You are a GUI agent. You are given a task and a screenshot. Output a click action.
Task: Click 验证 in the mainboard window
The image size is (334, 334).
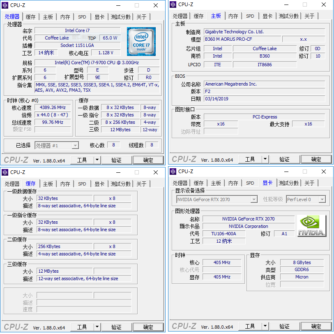click(285, 159)
